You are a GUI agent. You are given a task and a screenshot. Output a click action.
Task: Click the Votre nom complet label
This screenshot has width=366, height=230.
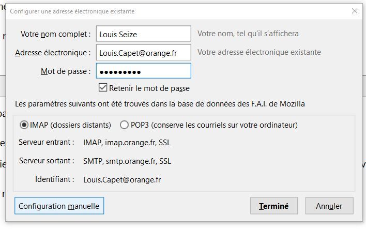click(x=56, y=34)
